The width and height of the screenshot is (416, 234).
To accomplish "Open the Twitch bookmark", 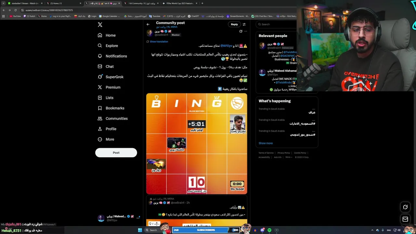I will tap(29, 16).
